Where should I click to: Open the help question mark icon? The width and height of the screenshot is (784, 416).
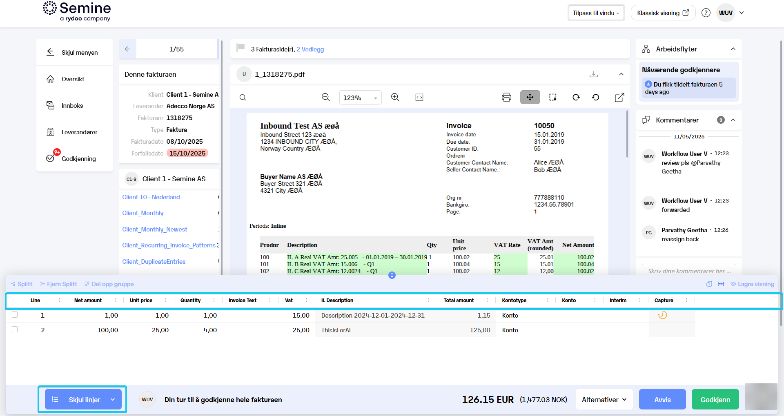point(706,13)
